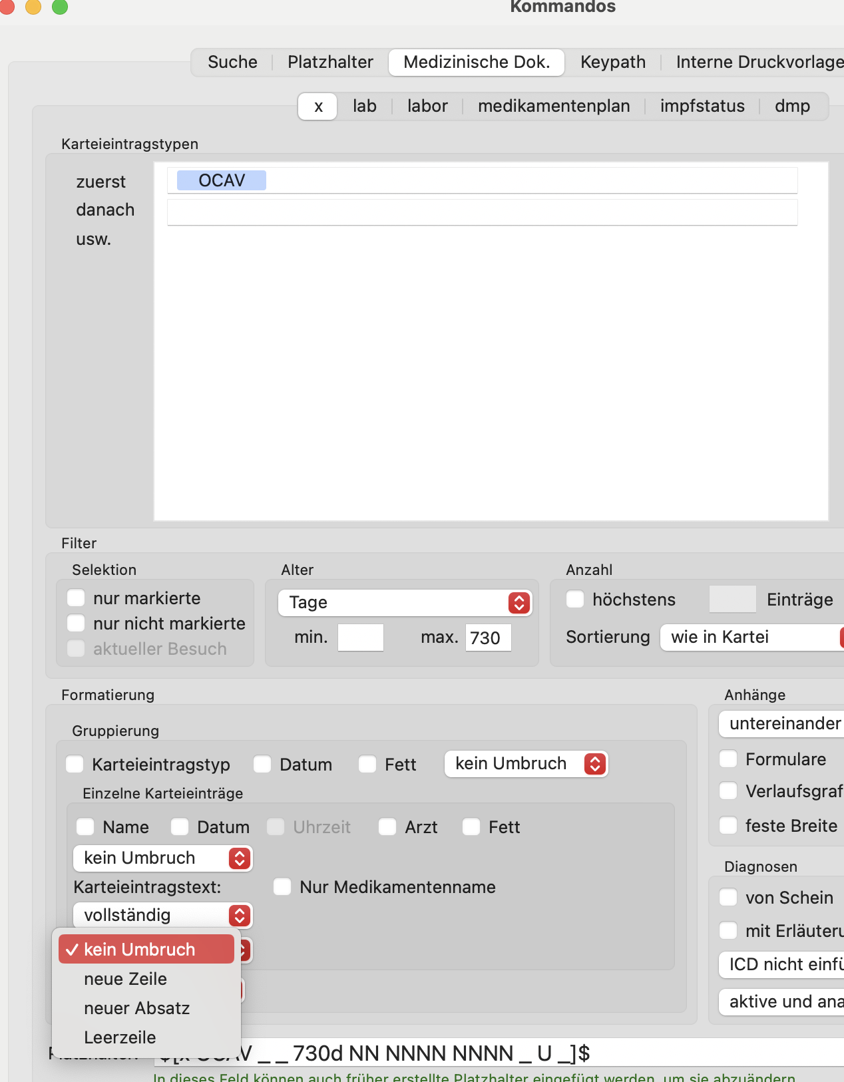Viewport: 844px width, 1082px height.
Task: Open kein Umbruch dropdown below Name checkbox
Action: point(162,858)
